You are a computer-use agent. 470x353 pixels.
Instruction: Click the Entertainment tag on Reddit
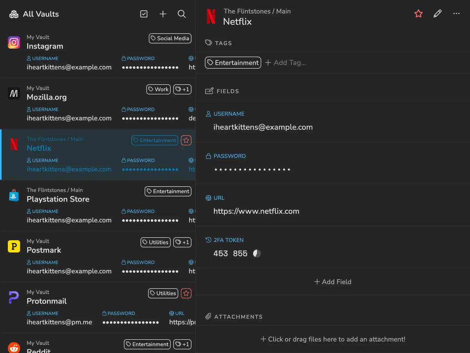147,344
